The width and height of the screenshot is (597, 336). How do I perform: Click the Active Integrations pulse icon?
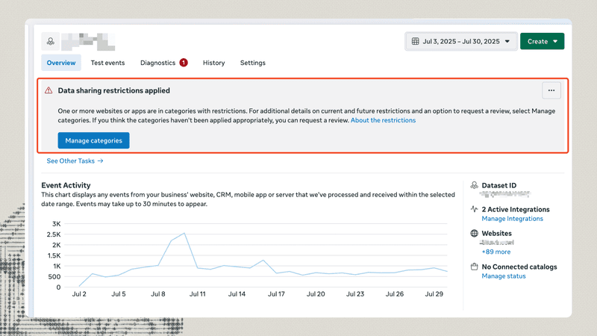(474, 209)
